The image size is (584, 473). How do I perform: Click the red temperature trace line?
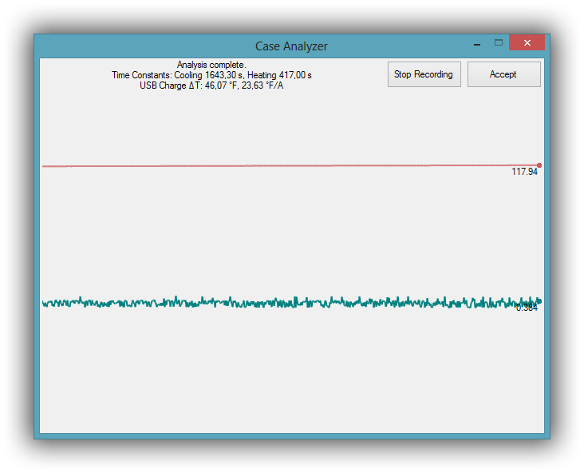point(279,165)
